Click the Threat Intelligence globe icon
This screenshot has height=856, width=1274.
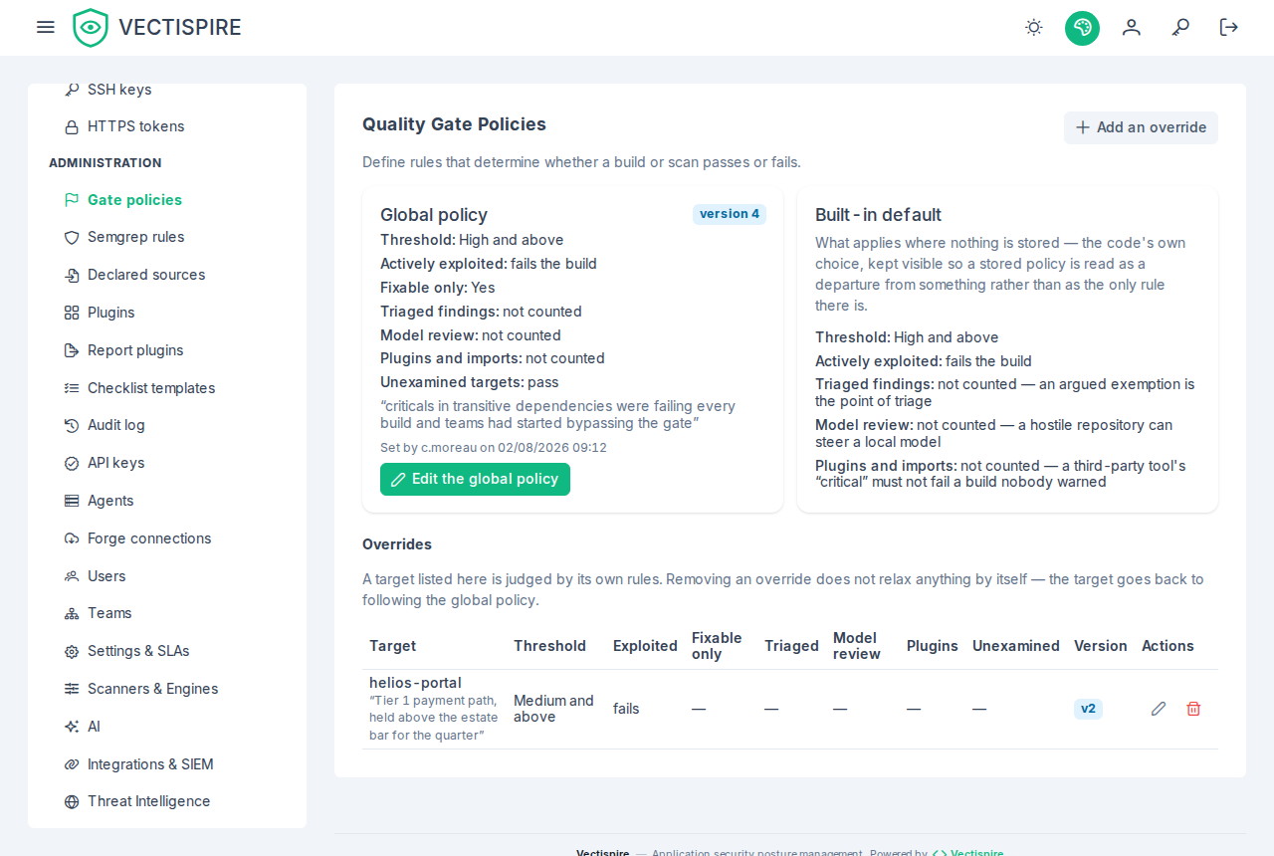click(x=72, y=802)
